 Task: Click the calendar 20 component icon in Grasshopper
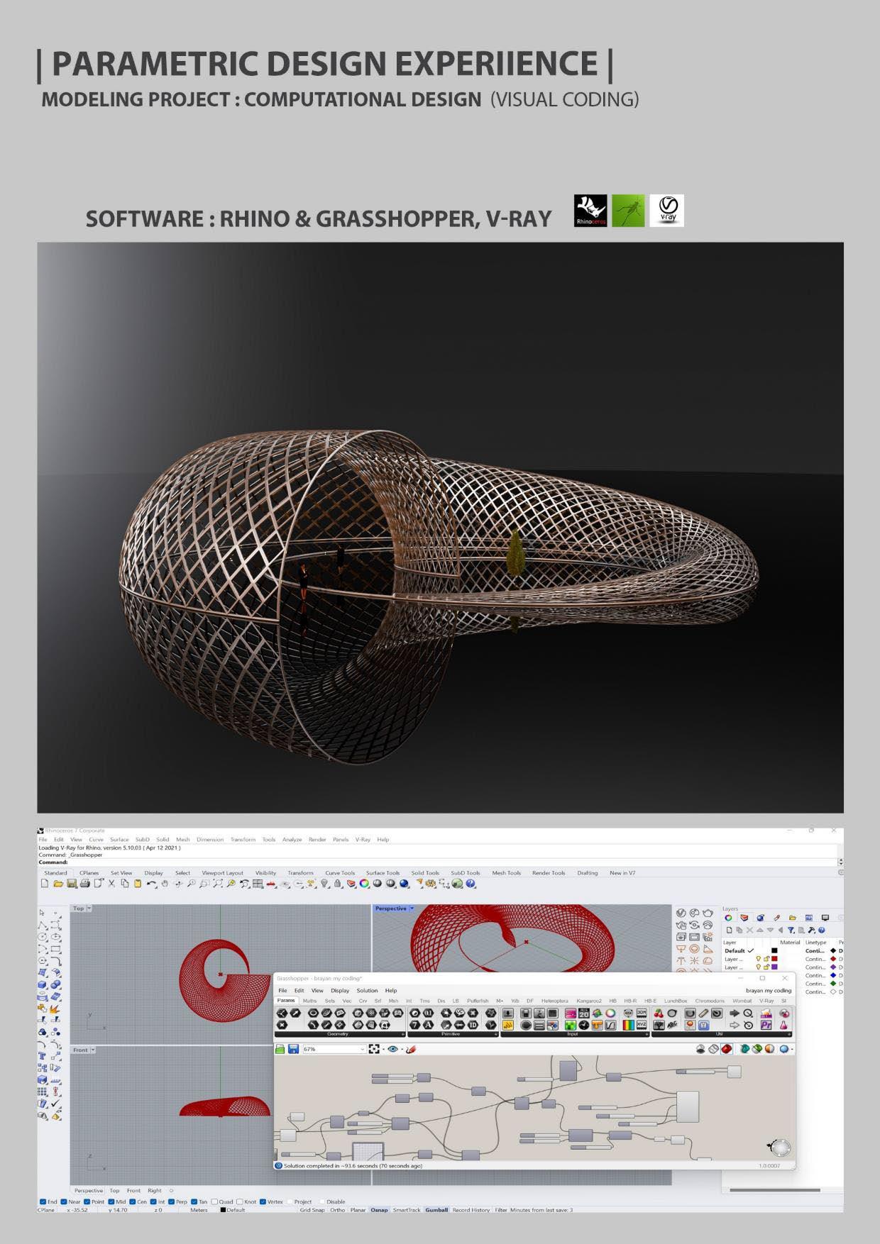tap(583, 1013)
